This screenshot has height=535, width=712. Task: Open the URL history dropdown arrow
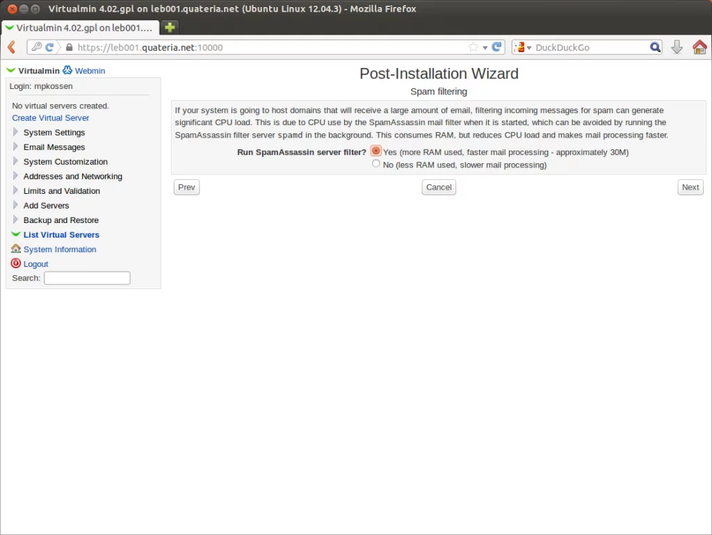(x=485, y=48)
